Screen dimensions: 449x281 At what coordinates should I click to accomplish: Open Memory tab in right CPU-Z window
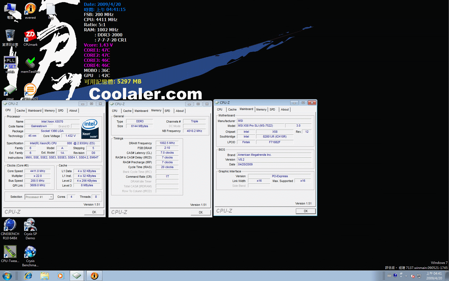point(261,109)
